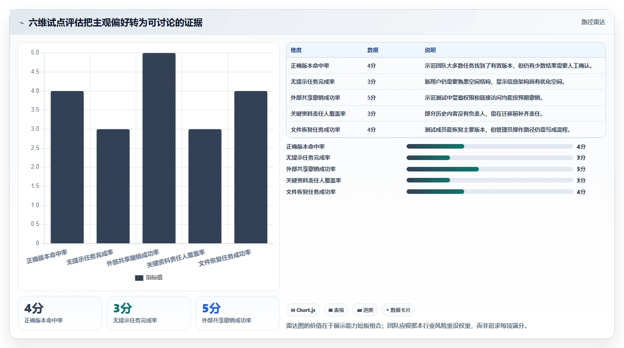624x348 pixels.
Task: Select the 进度 tag chip
Action: pyautogui.click(x=365, y=310)
